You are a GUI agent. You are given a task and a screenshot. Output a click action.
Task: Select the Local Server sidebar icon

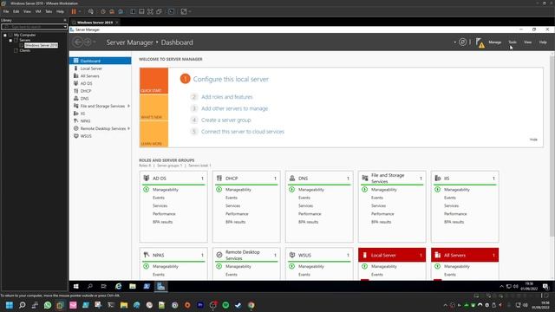75,68
